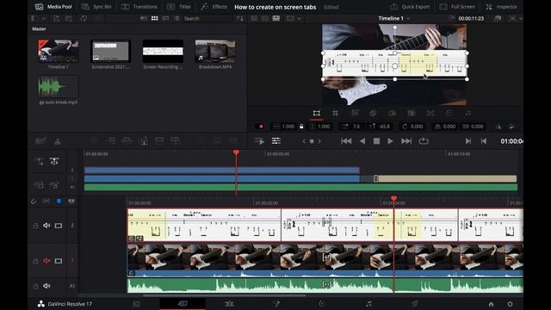Select the Color tool below the viewer

(x=449, y=113)
